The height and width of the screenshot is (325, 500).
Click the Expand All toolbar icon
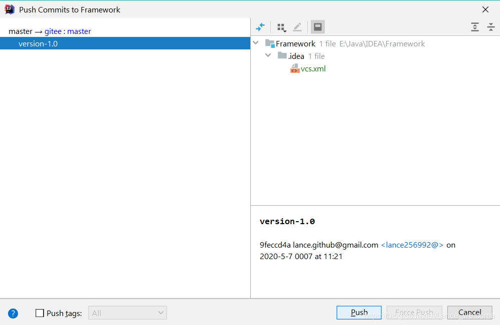pos(475,27)
